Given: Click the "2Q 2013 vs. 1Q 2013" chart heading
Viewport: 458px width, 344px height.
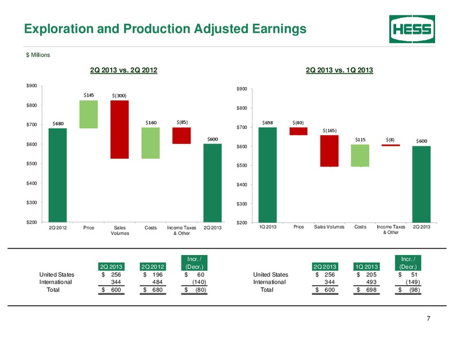Looking at the screenshot, I should click(339, 70).
